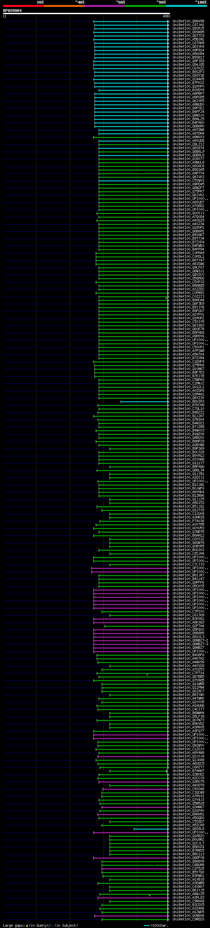Image resolution: width=210 pixels, height=928 pixels.
Task: Select hit UniRef100_O24465
Action: click(x=188, y=79)
